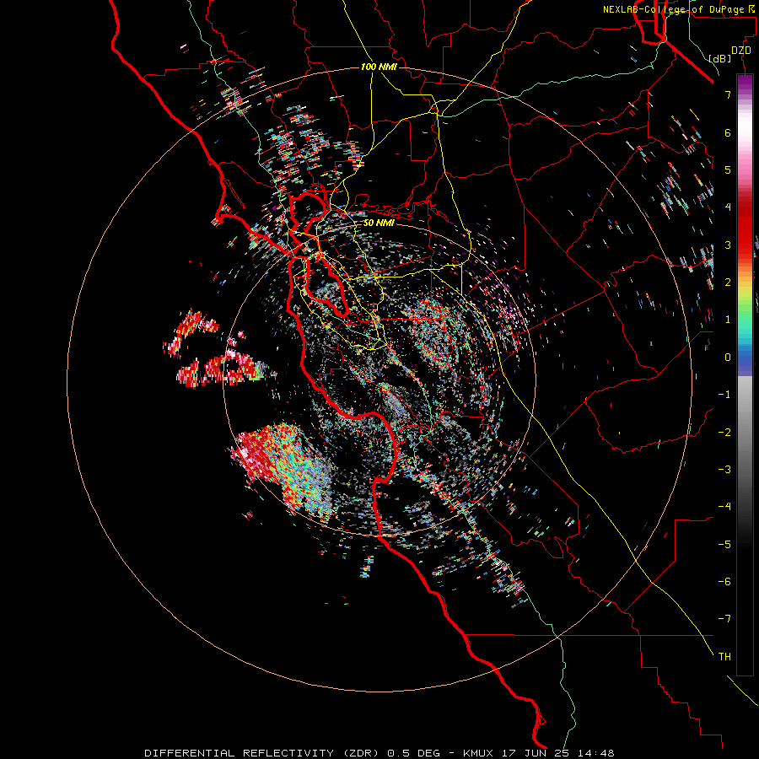Click the -4 value on the scale
The width and height of the screenshot is (759, 759).
(x=724, y=506)
